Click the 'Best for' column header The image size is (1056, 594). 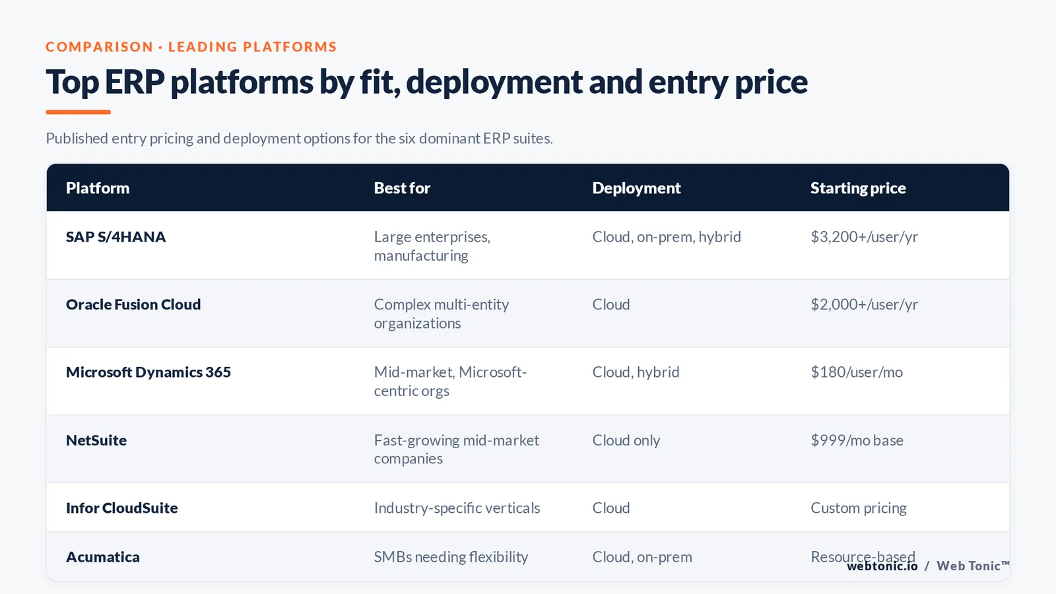click(x=402, y=188)
